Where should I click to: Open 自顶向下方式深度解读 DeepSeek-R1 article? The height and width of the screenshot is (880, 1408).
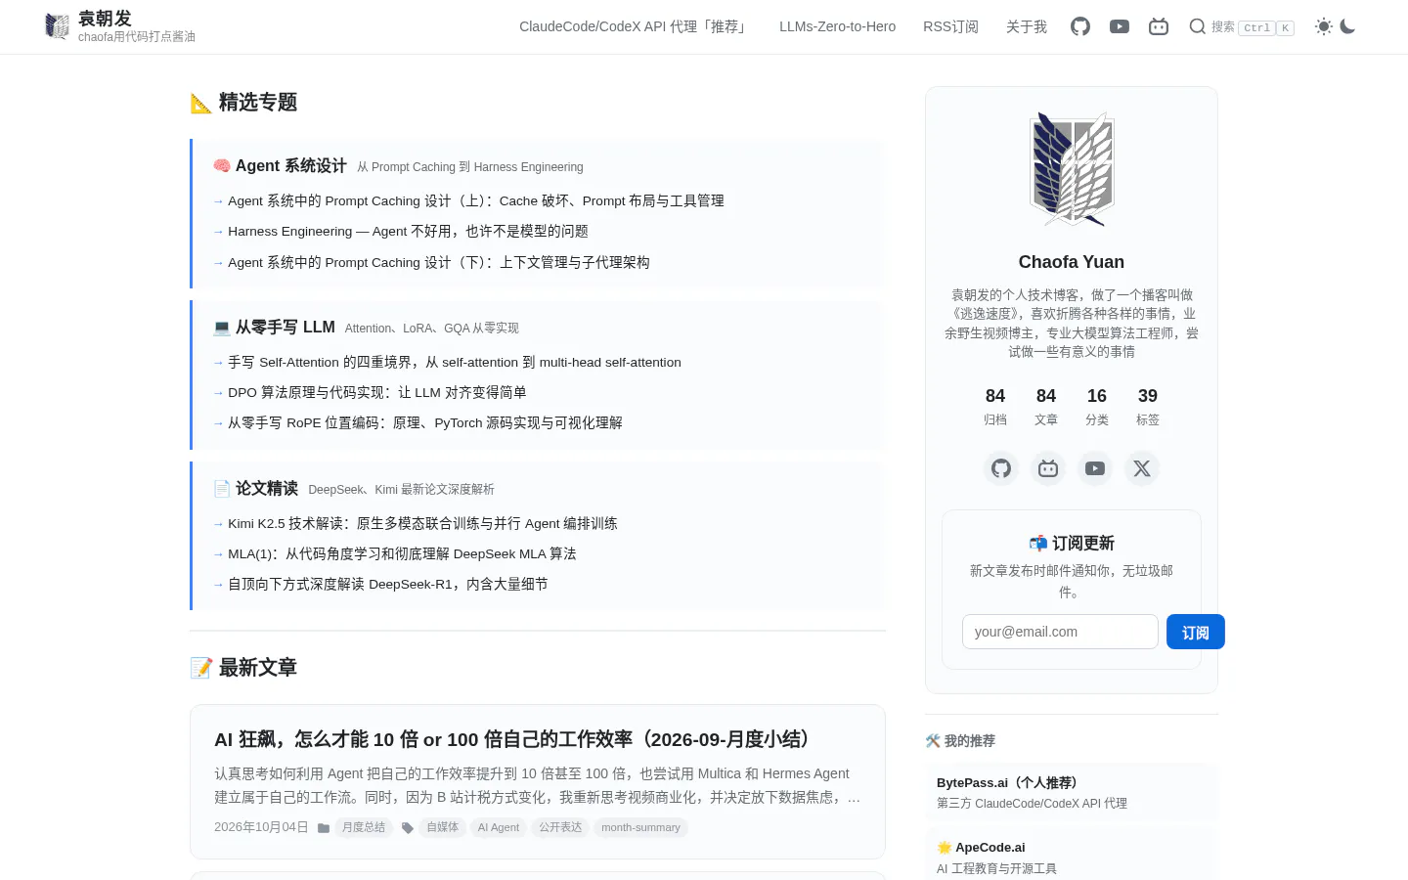[388, 584]
